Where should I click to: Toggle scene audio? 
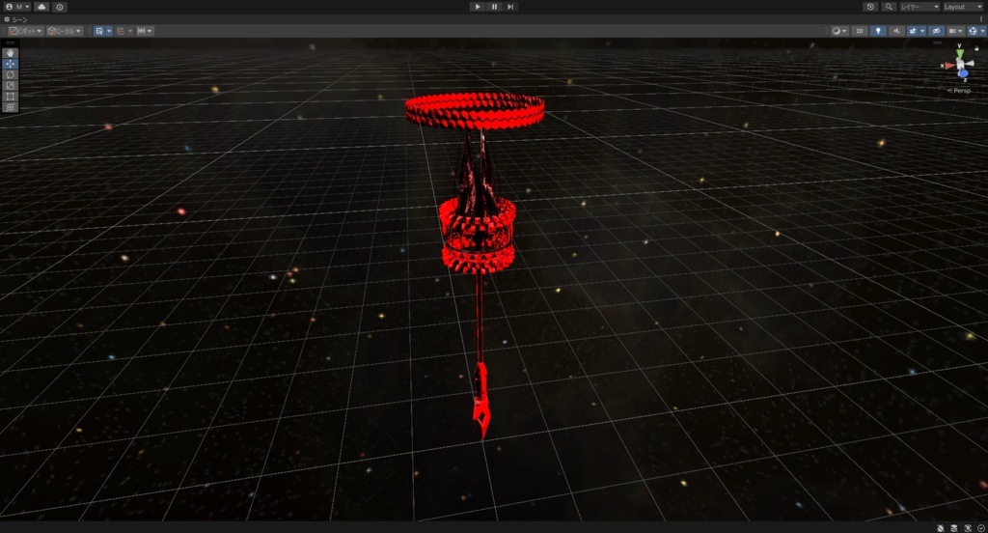tap(896, 31)
